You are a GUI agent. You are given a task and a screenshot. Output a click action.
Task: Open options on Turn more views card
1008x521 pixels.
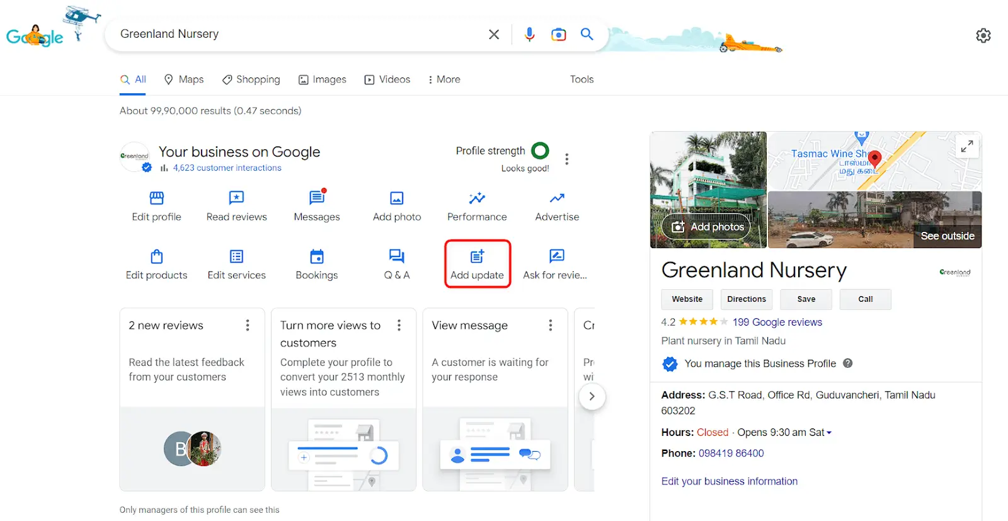pyautogui.click(x=399, y=325)
